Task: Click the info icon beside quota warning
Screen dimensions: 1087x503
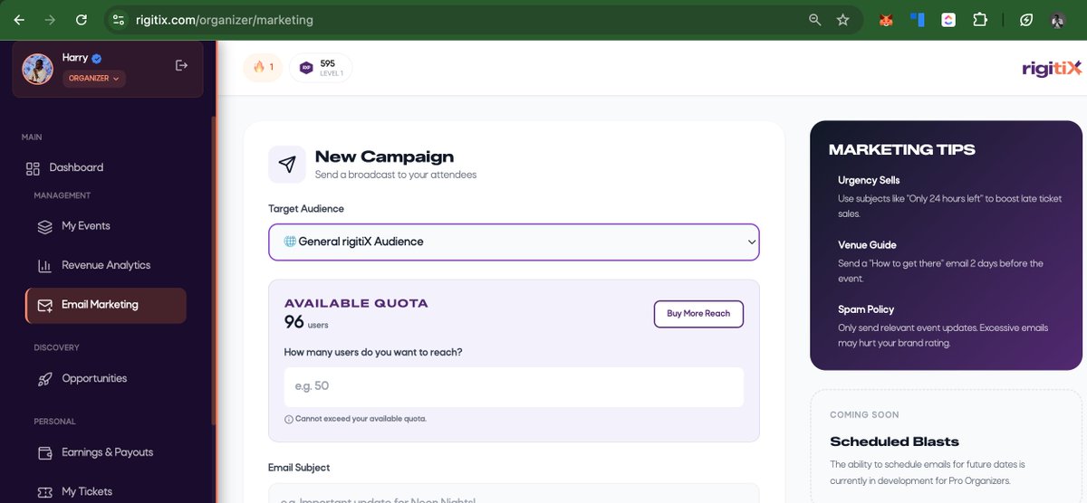Action: [289, 420]
